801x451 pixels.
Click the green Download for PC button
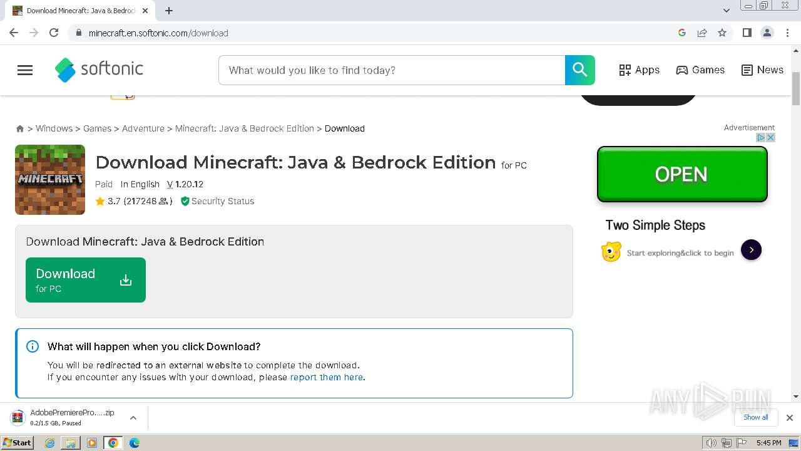[x=86, y=280]
